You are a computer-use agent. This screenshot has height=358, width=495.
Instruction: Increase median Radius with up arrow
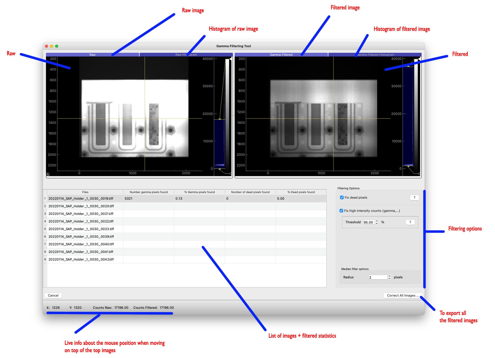(x=389, y=276)
